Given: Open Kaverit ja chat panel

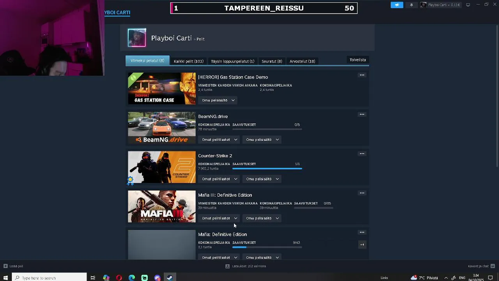Looking at the screenshot, I should (481, 266).
